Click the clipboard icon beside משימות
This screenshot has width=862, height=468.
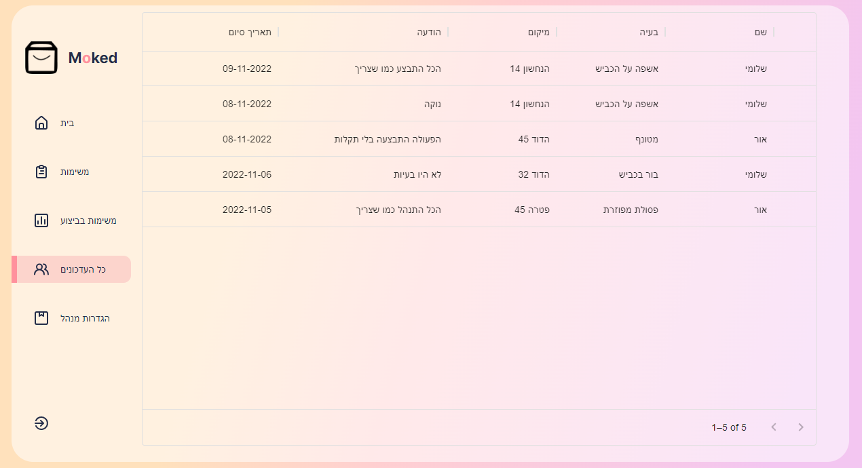(41, 172)
